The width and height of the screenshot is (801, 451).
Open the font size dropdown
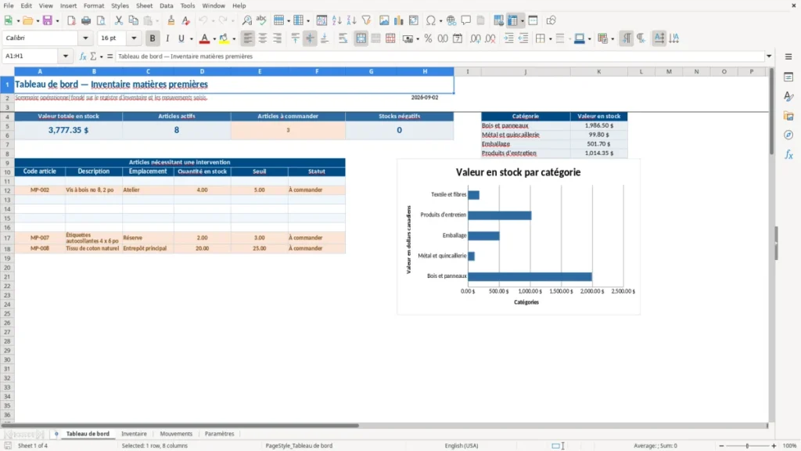point(134,38)
